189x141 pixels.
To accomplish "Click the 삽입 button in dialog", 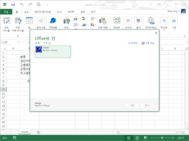I will click(132, 105).
